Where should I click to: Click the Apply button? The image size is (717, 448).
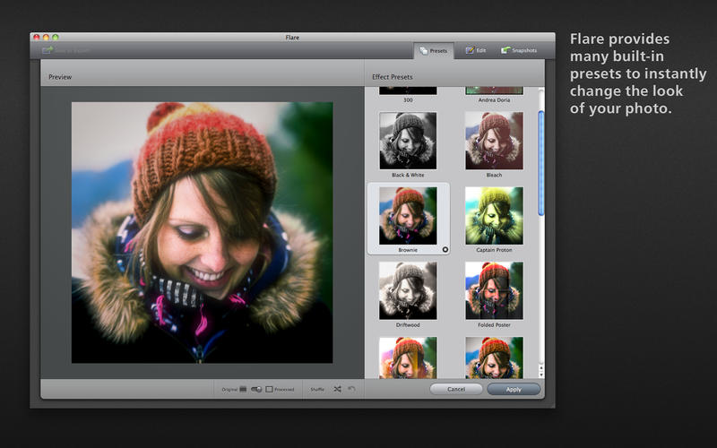tap(514, 390)
